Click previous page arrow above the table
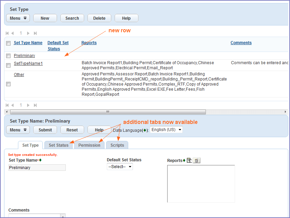The image size is (290, 218). pos(13,33)
